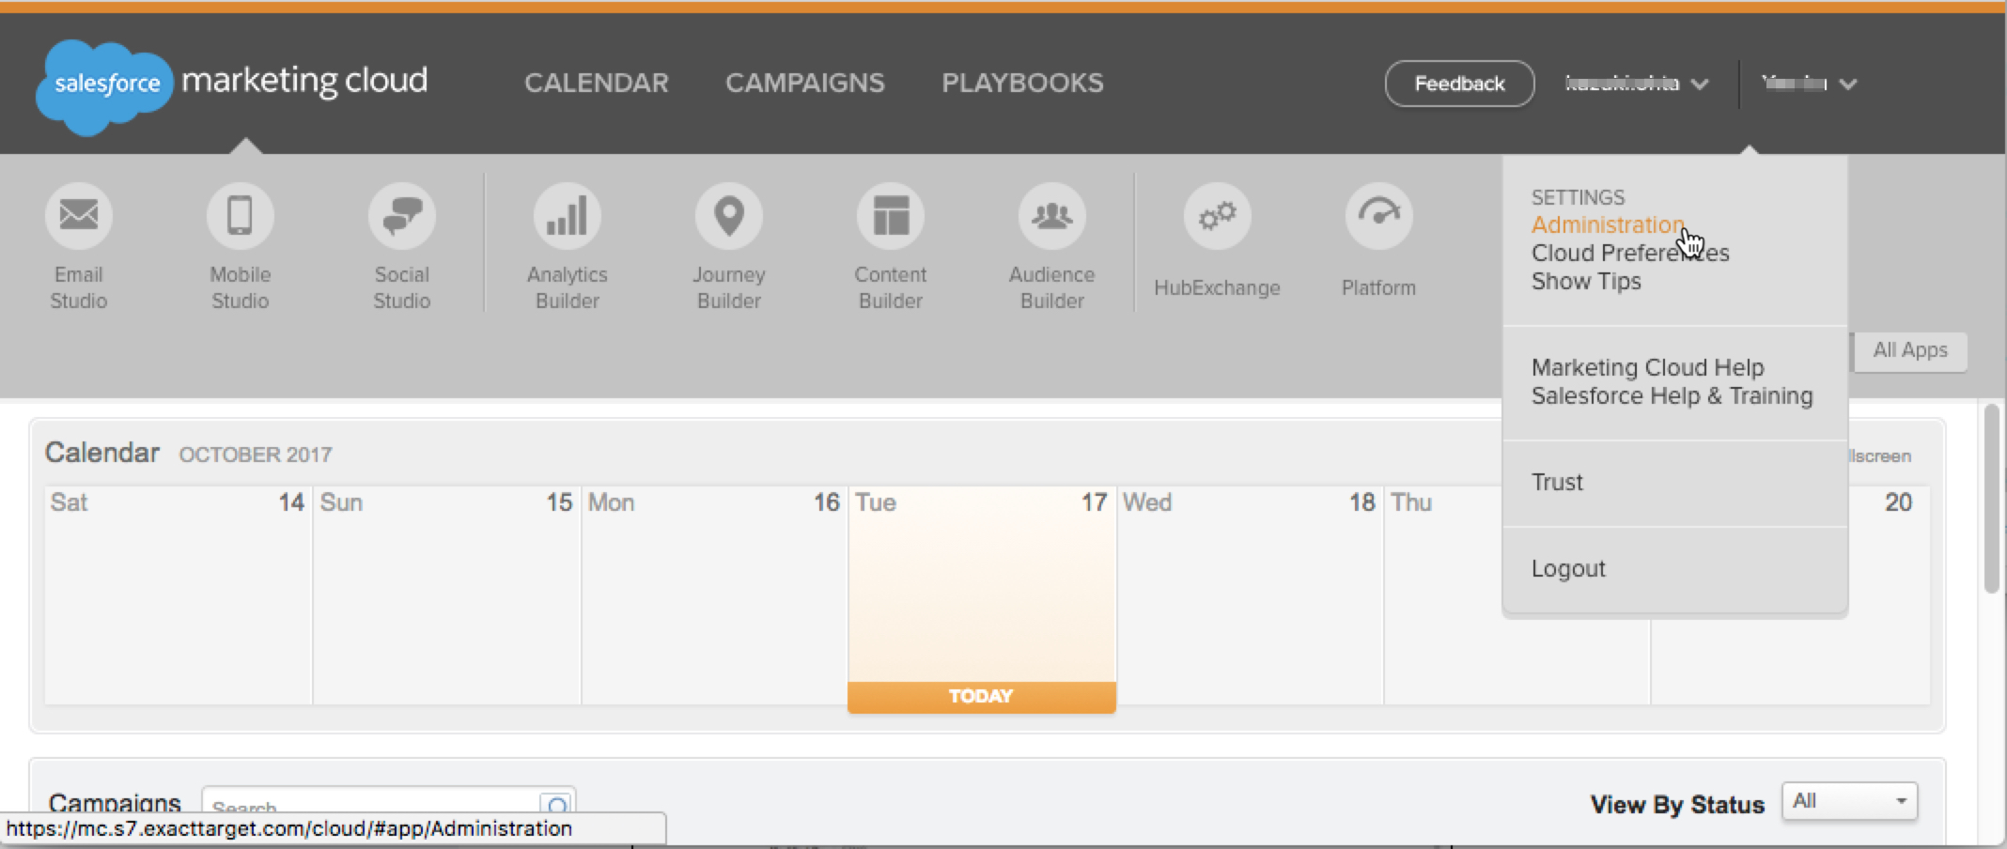The image size is (2007, 849).
Task: Open Mobile Studio phone icon
Action: pyautogui.click(x=240, y=216)
